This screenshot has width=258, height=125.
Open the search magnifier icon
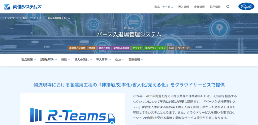coord(228,7)
